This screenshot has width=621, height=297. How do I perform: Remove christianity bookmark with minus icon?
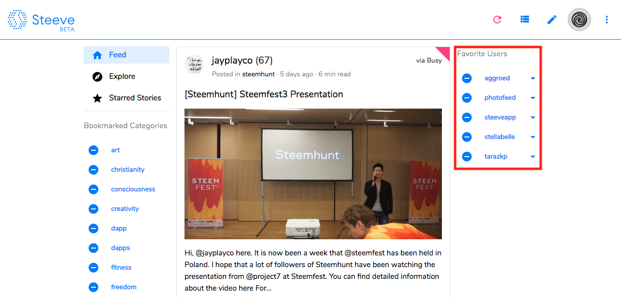[x=93, y=170]
